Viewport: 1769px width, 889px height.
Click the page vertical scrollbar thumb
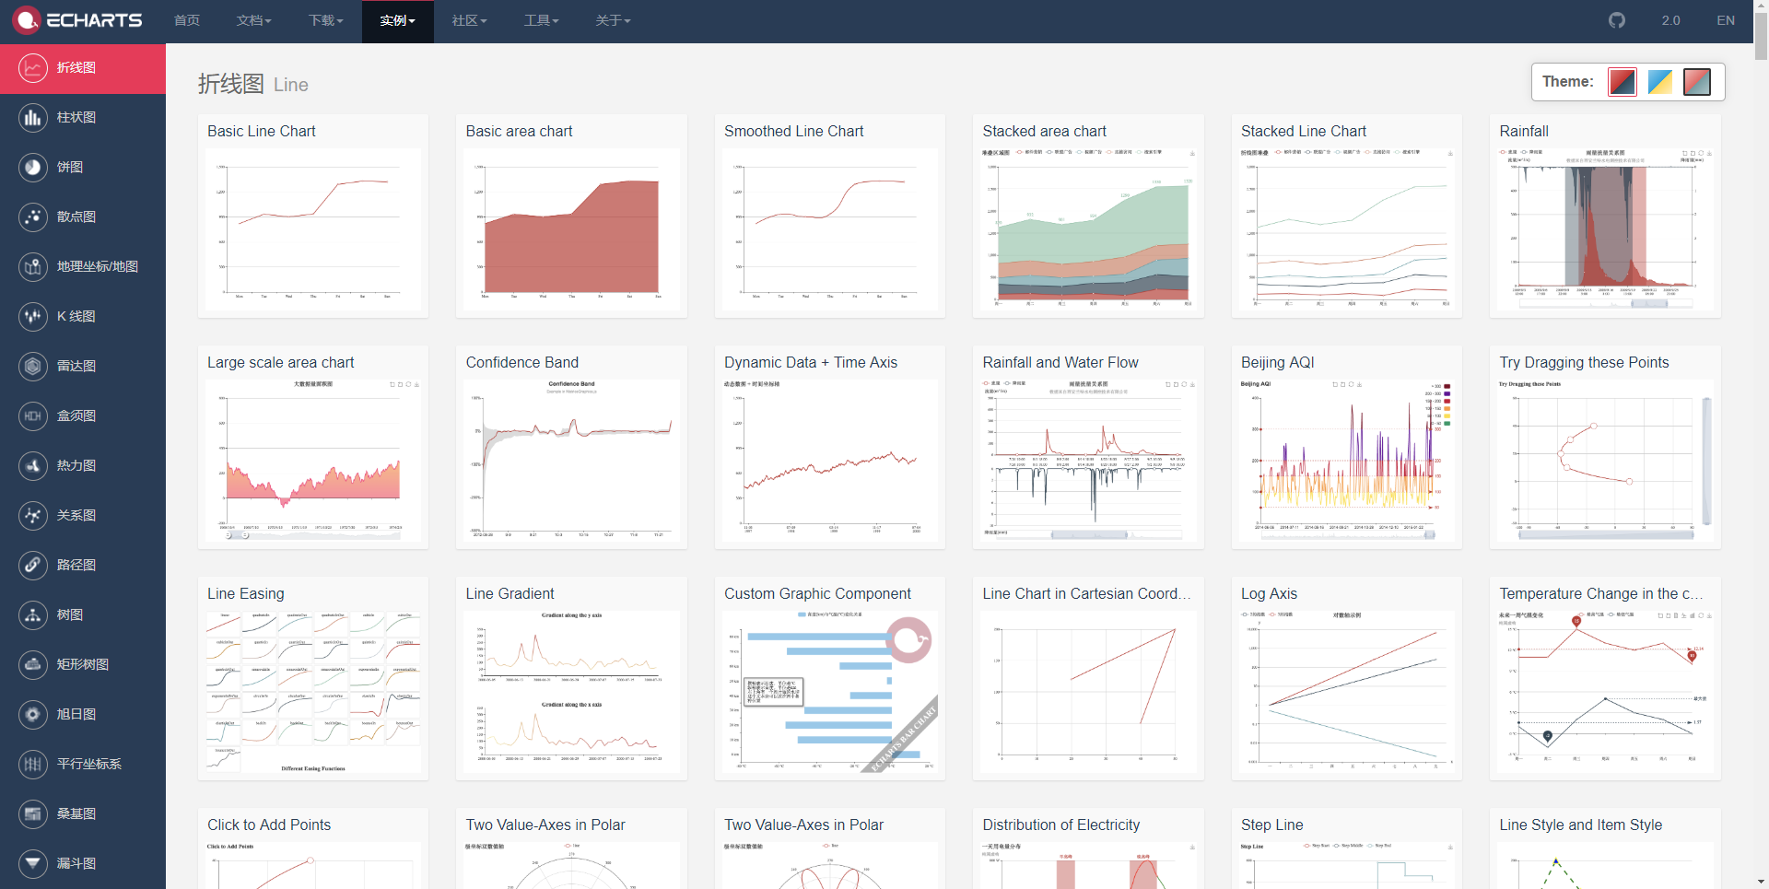(x=1761, y=37)
